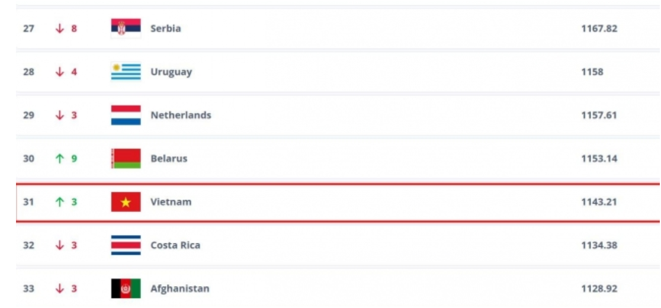Viewport: 661px width, 308px height.
Task: Select the Belarus team name
Action: pos(169,158)
